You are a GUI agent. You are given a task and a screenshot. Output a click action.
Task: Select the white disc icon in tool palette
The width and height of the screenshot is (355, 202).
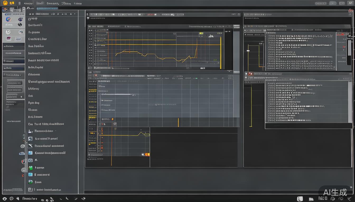coord(8,32)
